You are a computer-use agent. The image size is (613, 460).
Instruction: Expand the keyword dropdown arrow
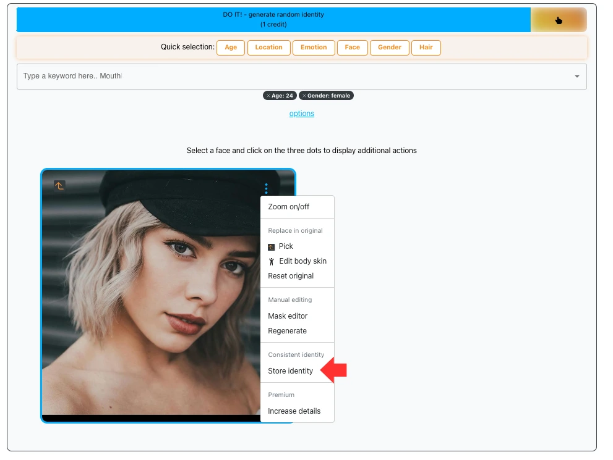tap(577, 77)
